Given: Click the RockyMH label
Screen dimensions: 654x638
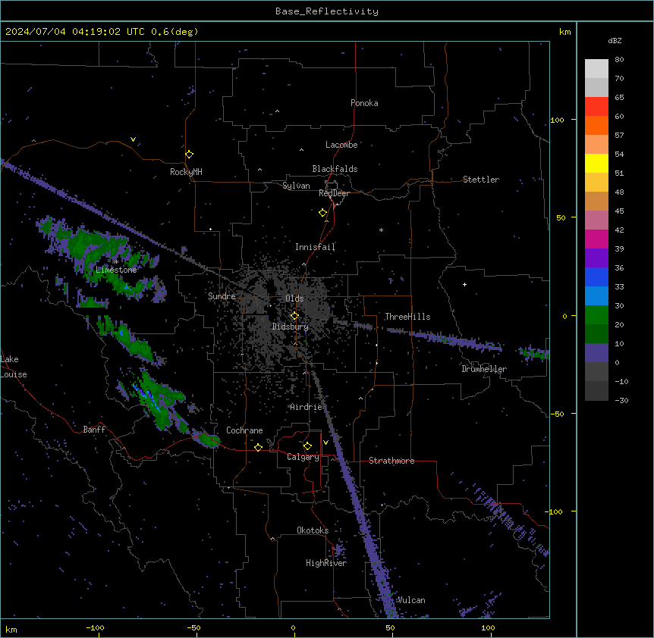Looking at the screenshot, I should click(x=186, y=172).
